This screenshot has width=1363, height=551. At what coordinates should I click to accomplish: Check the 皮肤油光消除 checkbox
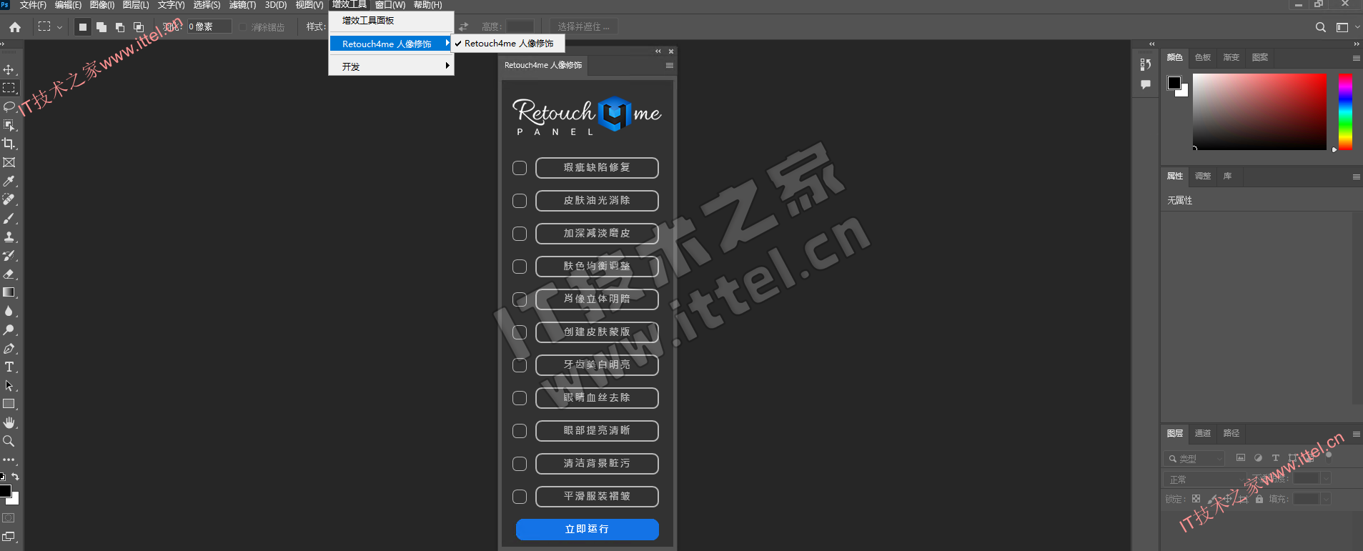click(520, 201)
